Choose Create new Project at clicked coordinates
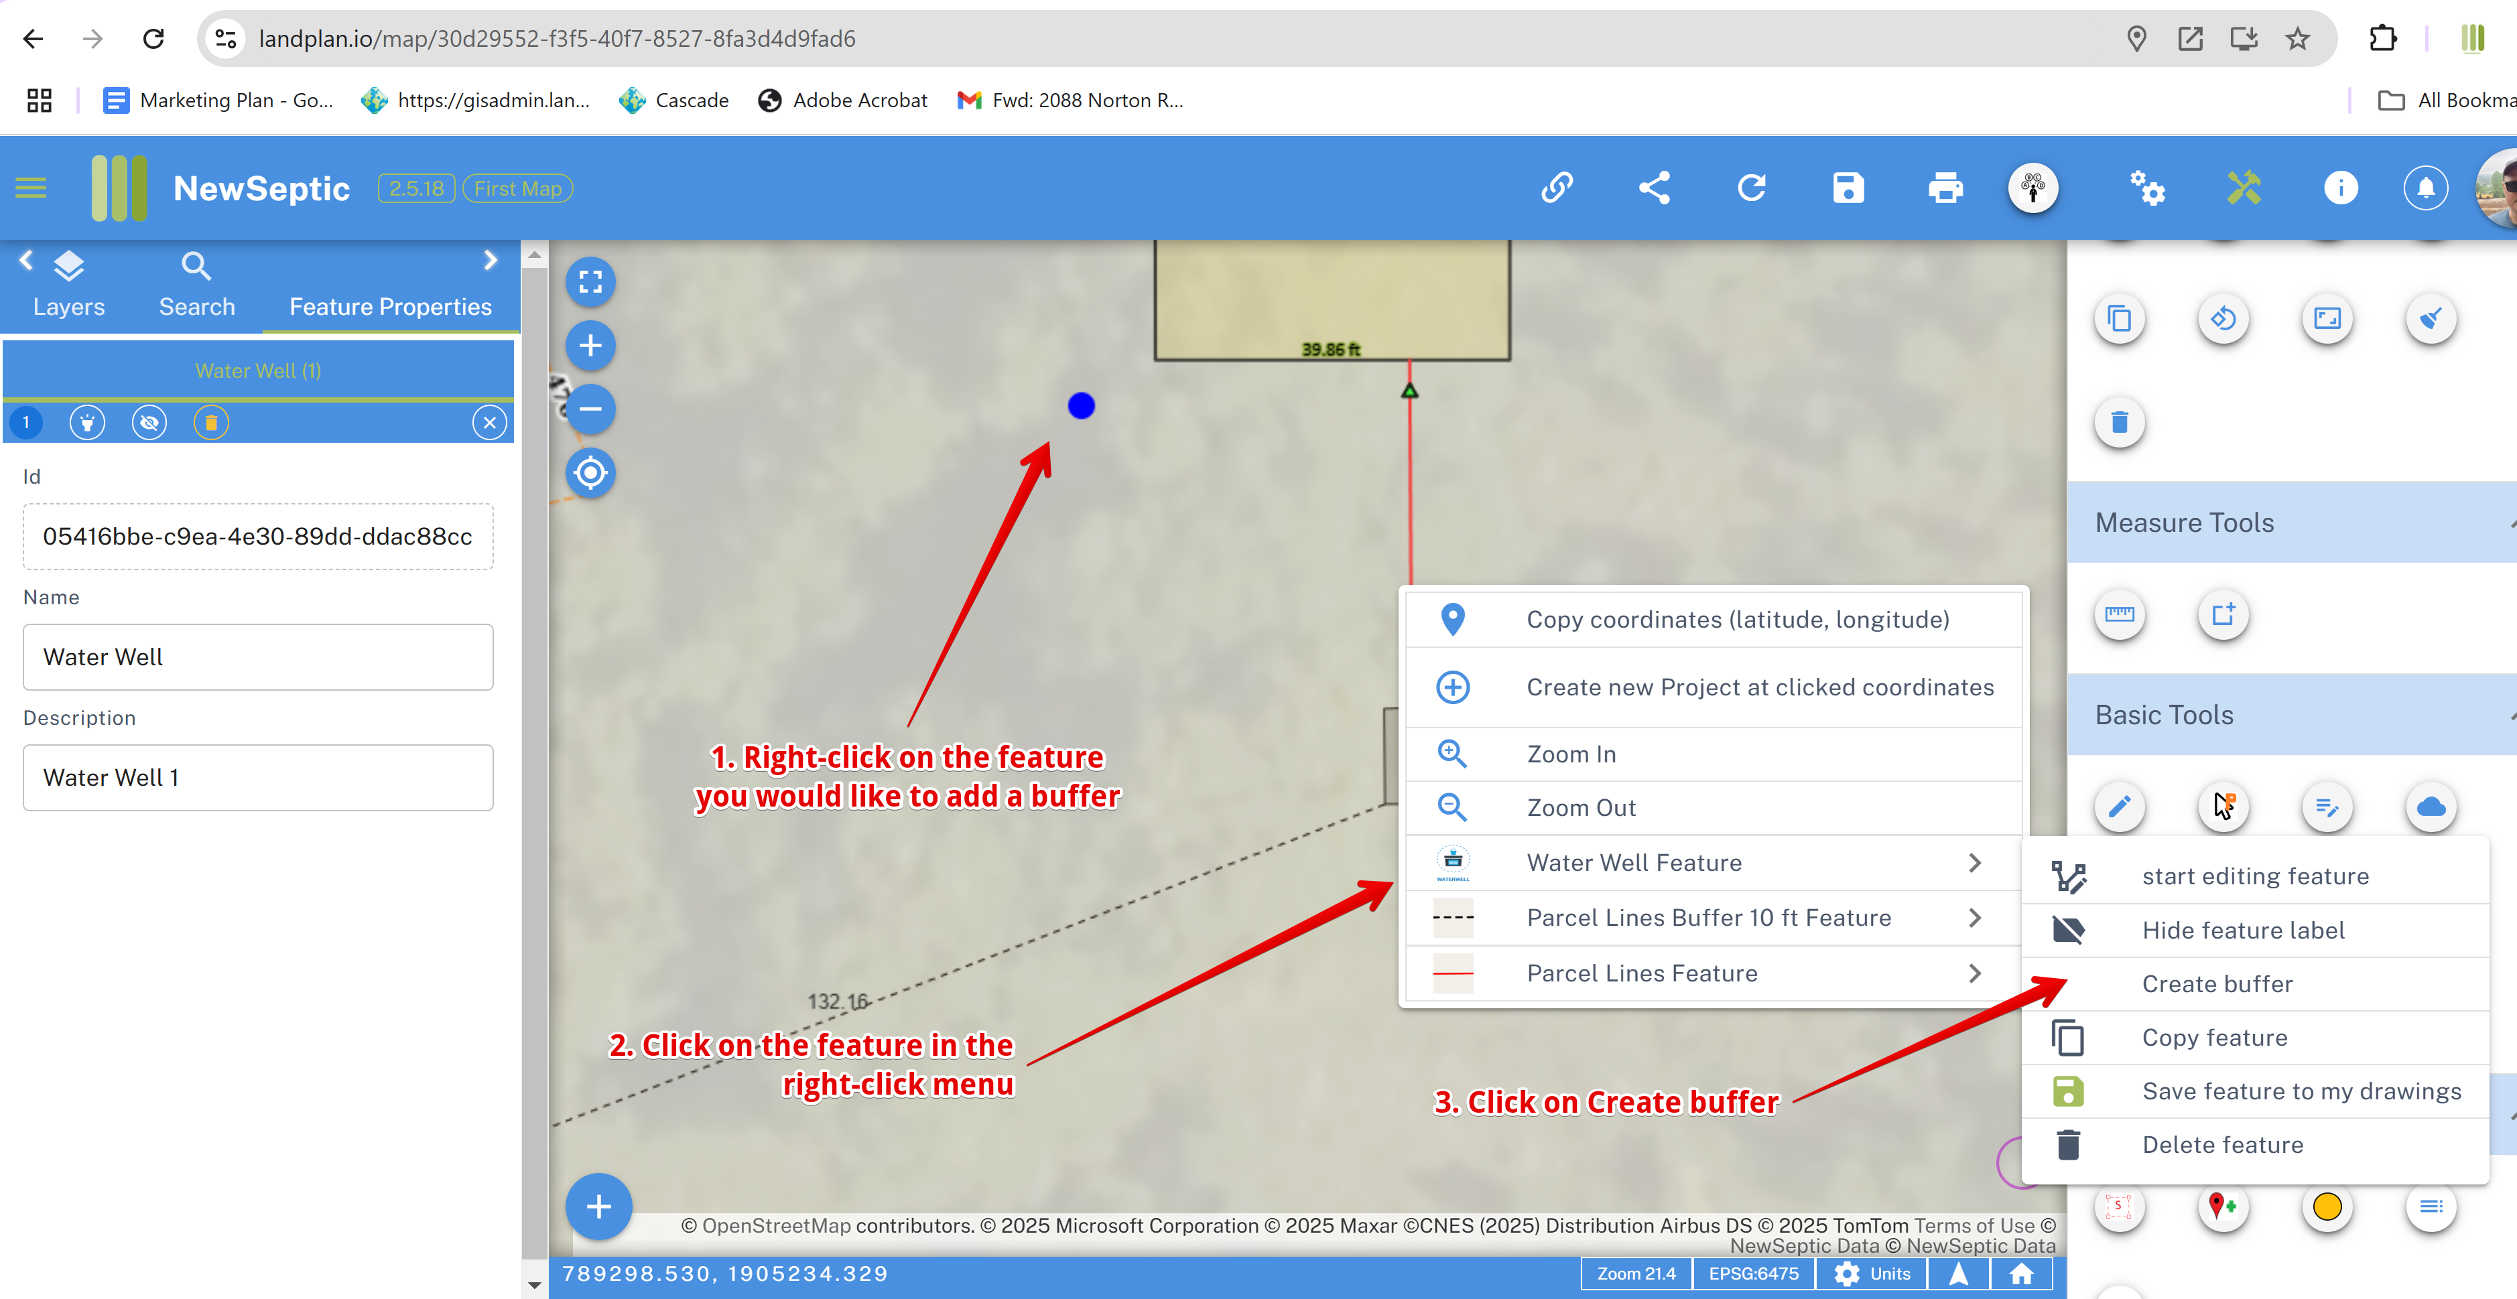Screen dimensions: 2517x1299 pyautogui.click(x=1713, y=687)
